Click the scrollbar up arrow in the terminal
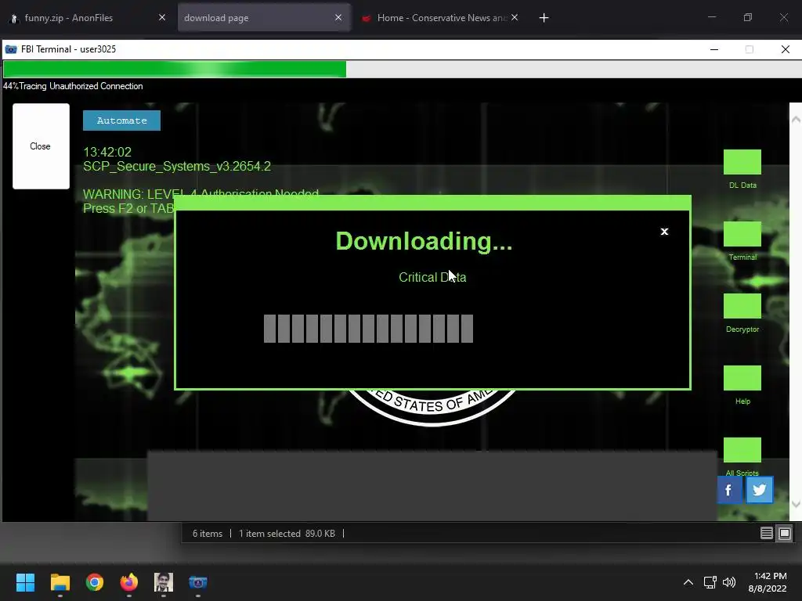 coord(796,119)
